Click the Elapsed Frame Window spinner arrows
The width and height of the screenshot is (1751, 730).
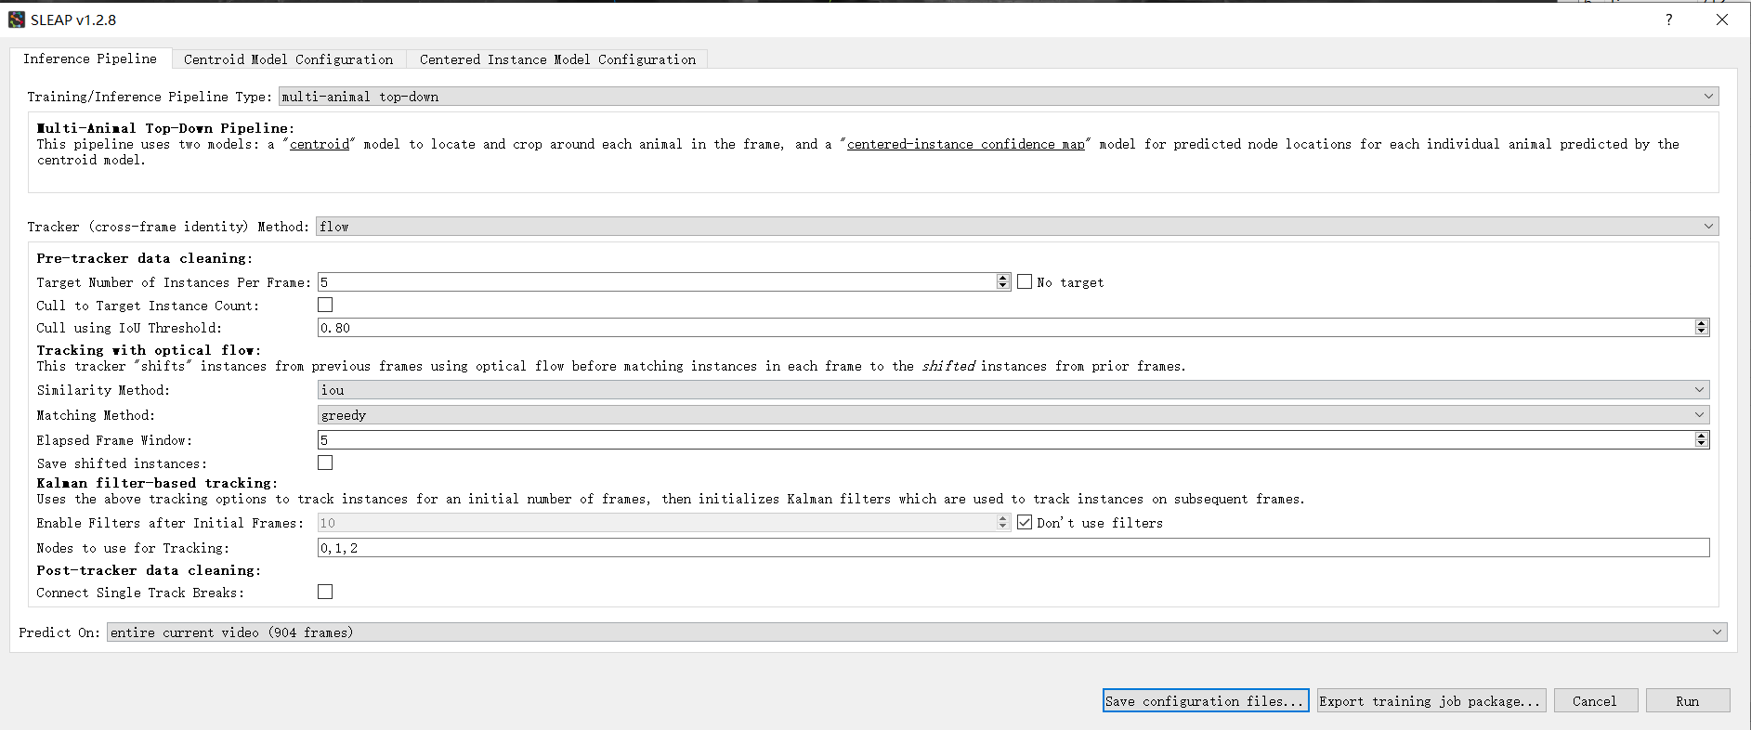(x=1702, y=440)
